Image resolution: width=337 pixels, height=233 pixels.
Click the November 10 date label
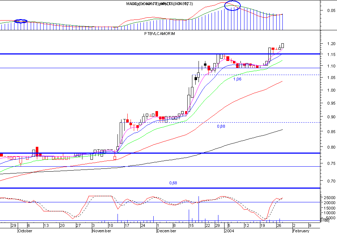coord(111,225)
